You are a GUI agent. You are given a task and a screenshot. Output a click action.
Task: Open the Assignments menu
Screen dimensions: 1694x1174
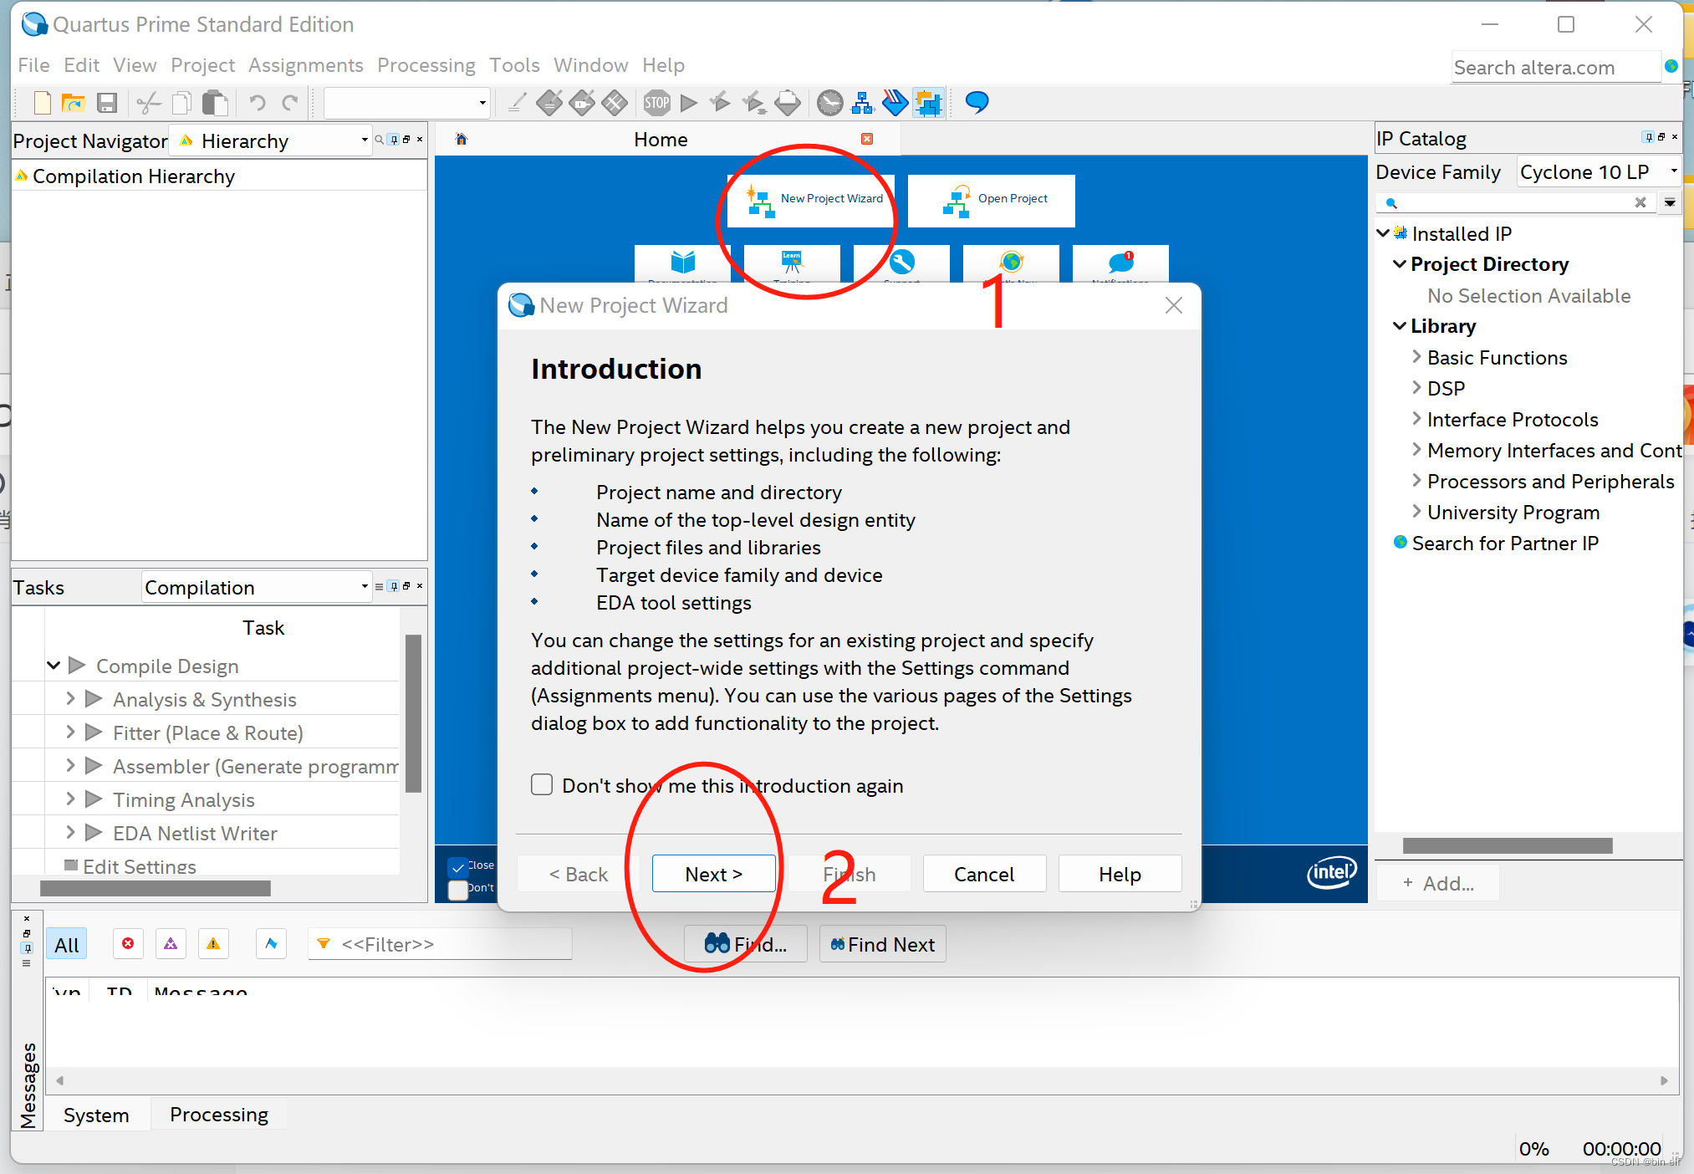point(305,65)
